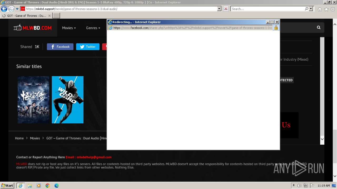Click the Similar titles heading
Viewport: 337px width, 189px height.
29,66
